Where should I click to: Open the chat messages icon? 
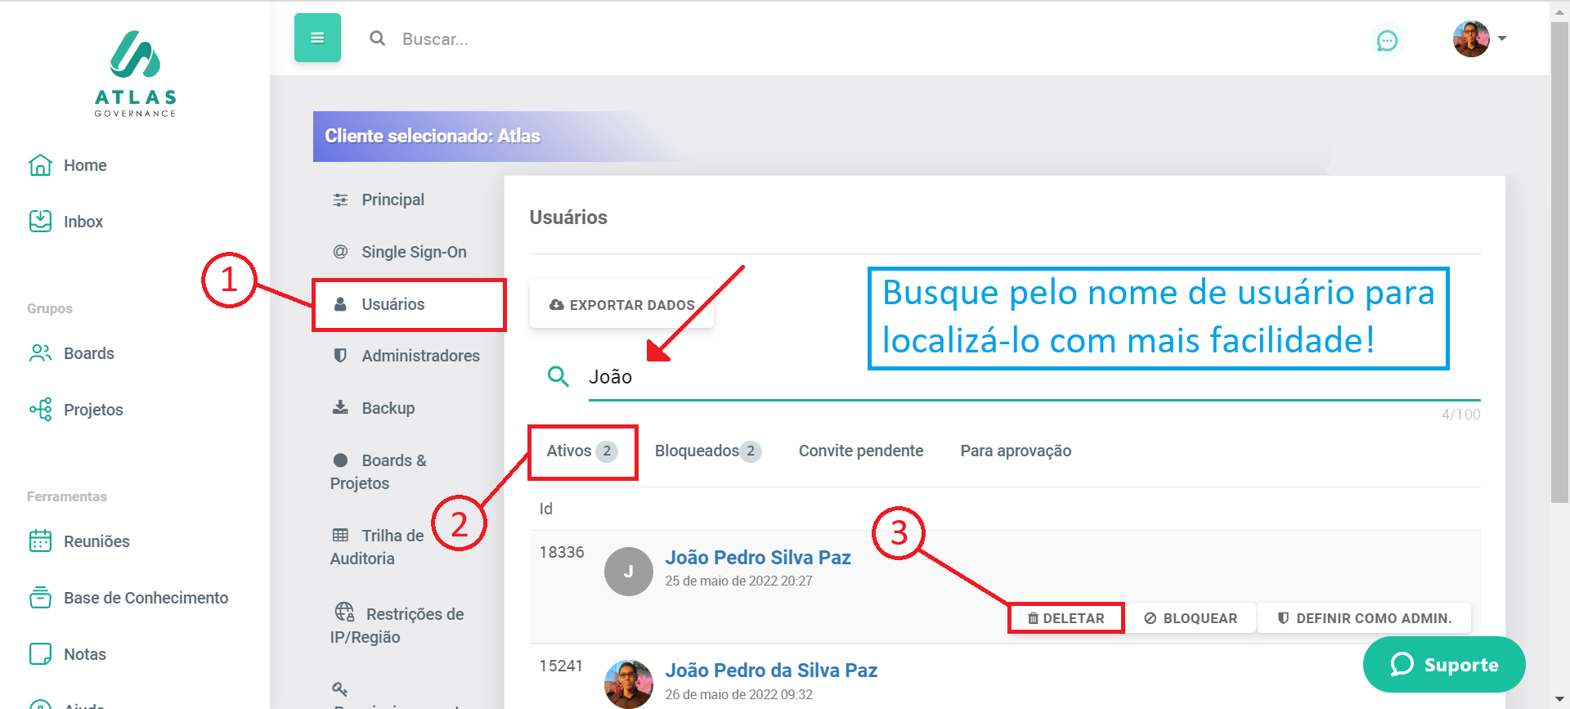coord(1387,40)
